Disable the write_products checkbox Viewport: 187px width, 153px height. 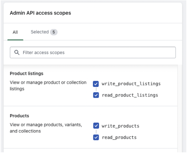96,126
